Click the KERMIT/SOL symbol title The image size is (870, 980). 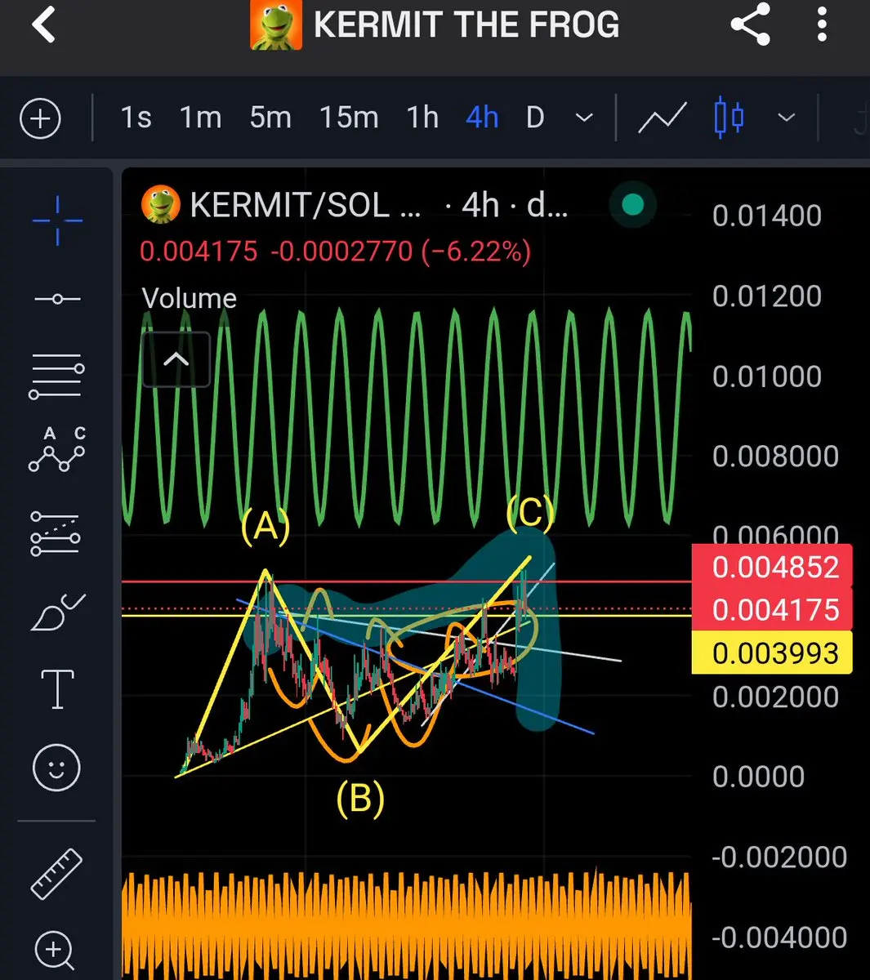(306, 205)
